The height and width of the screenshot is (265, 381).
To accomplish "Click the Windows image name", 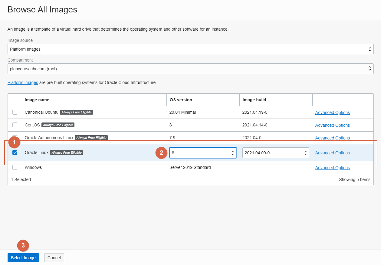I will click(x=33, y=167).
